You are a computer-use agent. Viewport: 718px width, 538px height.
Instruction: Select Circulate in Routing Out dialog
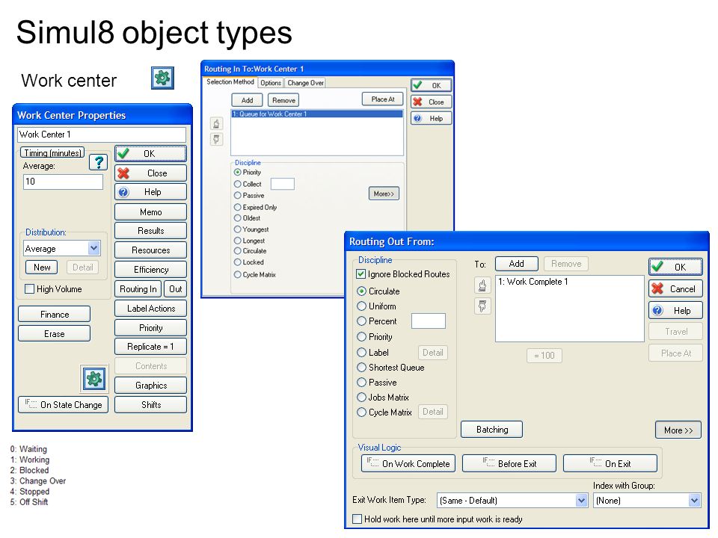click(x=362, y=291)
